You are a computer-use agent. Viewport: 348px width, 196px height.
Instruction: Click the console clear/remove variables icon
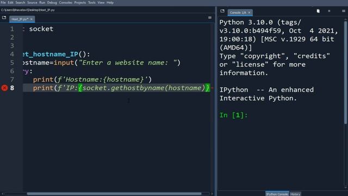[318, 11]
